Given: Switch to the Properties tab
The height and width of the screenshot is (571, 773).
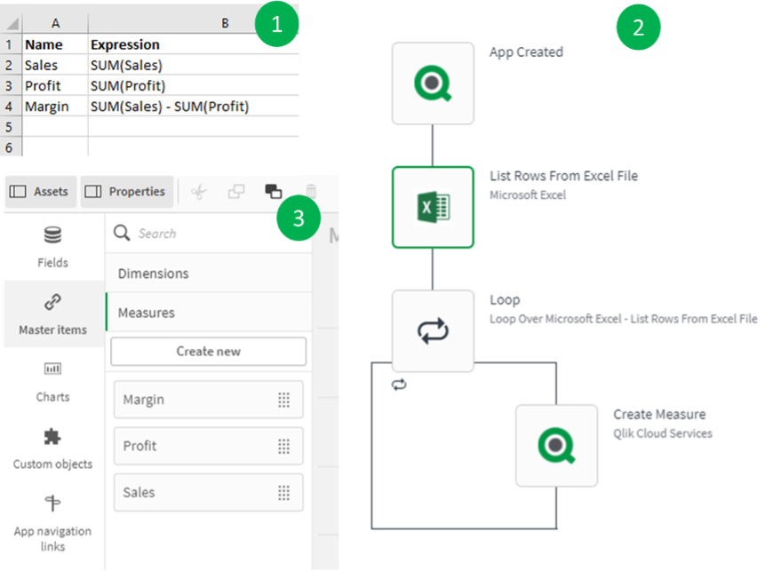Looking at the screenshot, I should click(130, 191).
